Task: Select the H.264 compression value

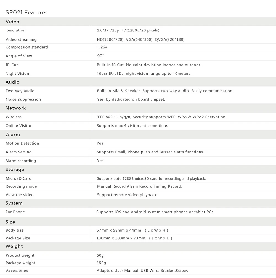Action: pyautogui.click(x=102, y=47)
